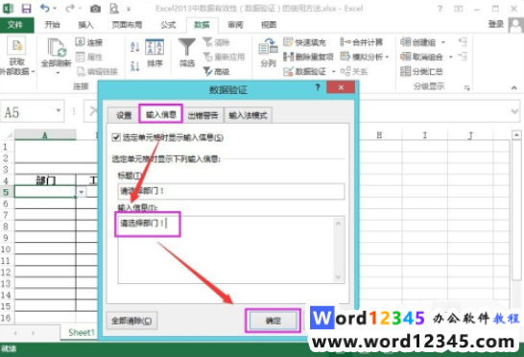Click the camera icon in quick access toolbar

[95, 9]
